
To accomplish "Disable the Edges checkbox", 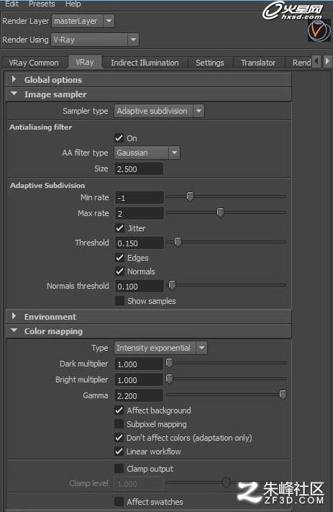I will [119, 258].
